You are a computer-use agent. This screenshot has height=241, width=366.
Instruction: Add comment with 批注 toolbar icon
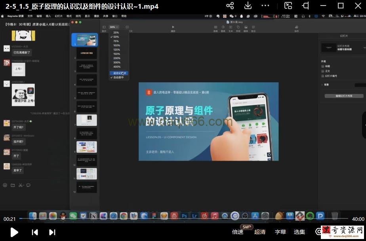click(x=253, y=27)
